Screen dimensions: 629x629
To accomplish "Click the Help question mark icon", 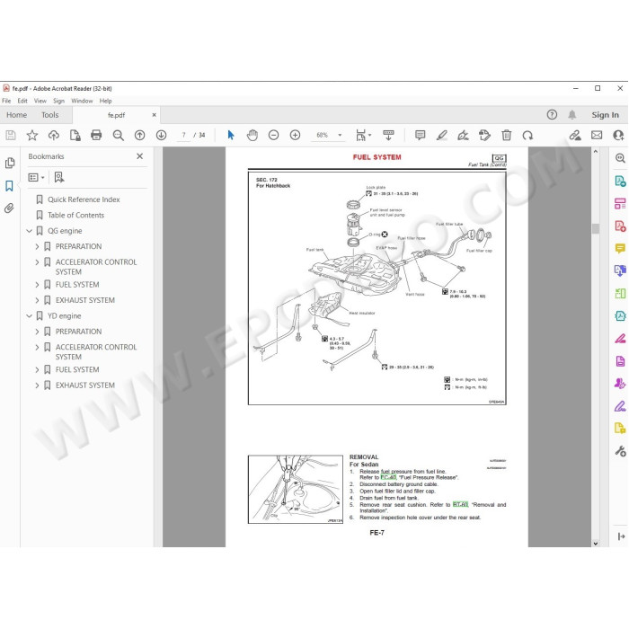I will [552, 115].
